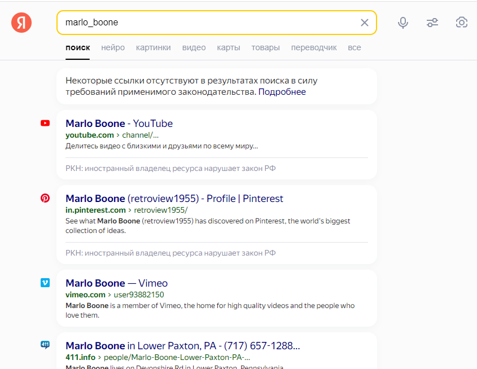This screenshot has width=477, height=369.
Task: Click the Подробнее link in notice
Action: [282, 92]
